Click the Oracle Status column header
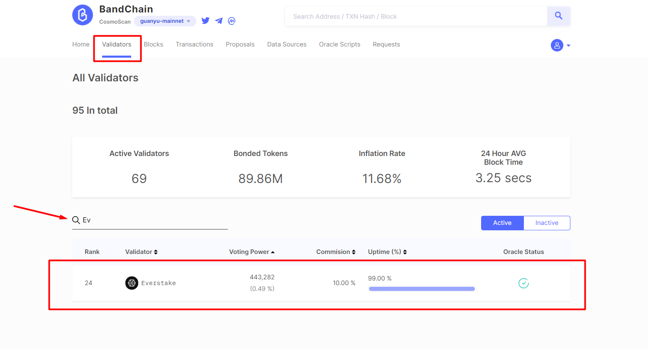 tap(523, 252)
